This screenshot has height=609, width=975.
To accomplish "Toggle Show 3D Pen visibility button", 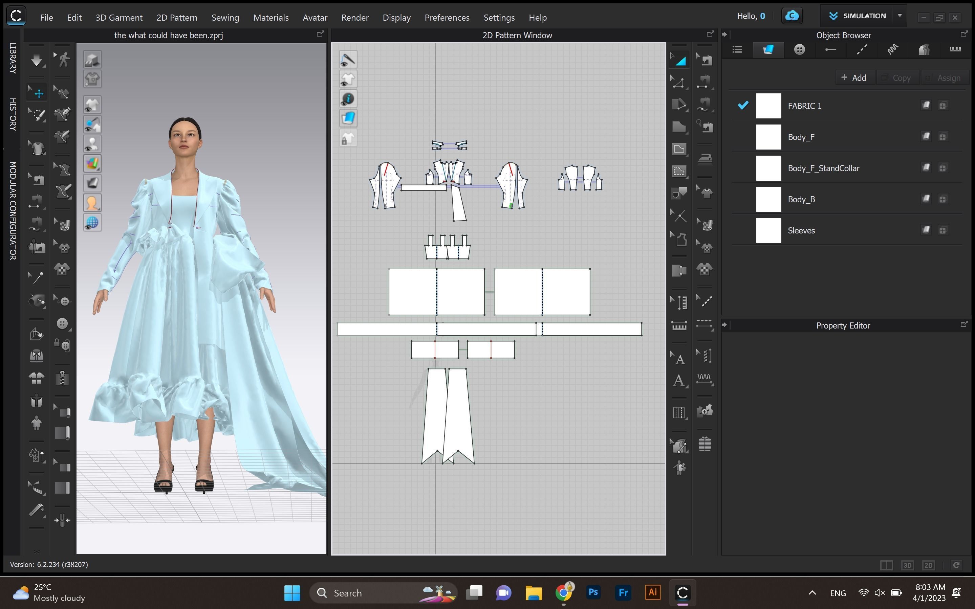I will pyautogui.click(x=92, y=124).
